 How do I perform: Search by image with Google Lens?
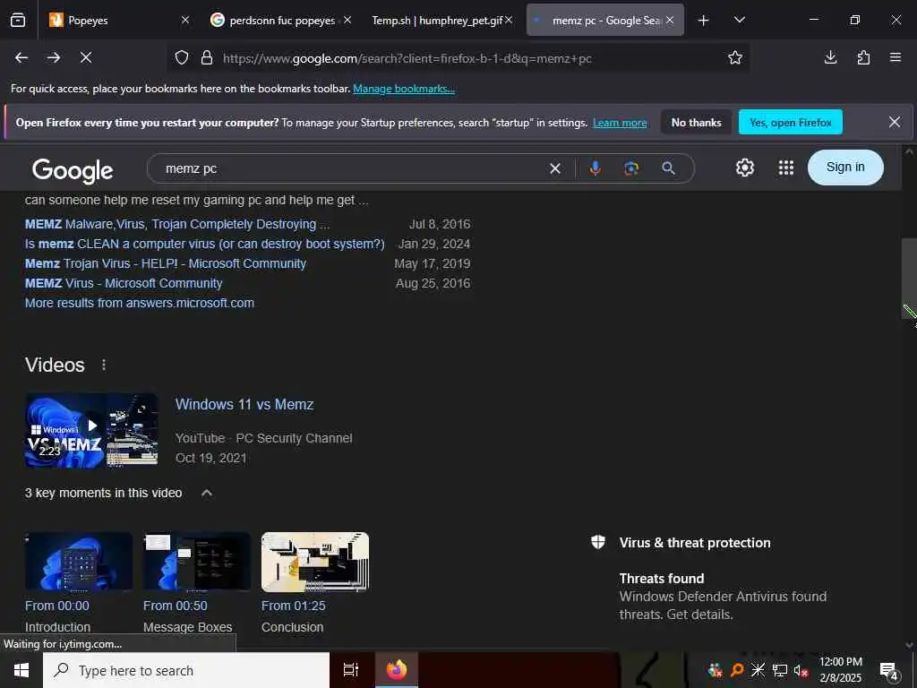coord(631,168)
